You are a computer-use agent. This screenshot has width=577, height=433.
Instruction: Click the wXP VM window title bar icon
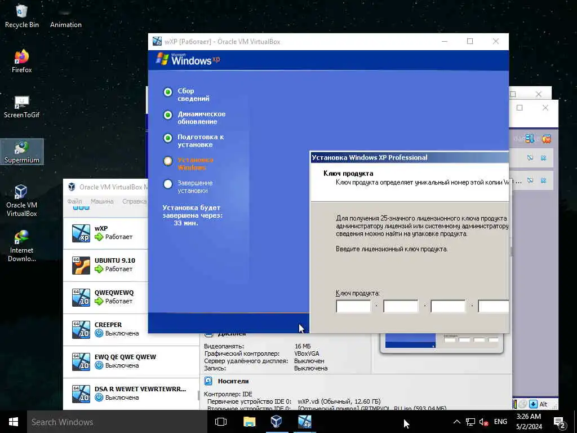point(157,41)
